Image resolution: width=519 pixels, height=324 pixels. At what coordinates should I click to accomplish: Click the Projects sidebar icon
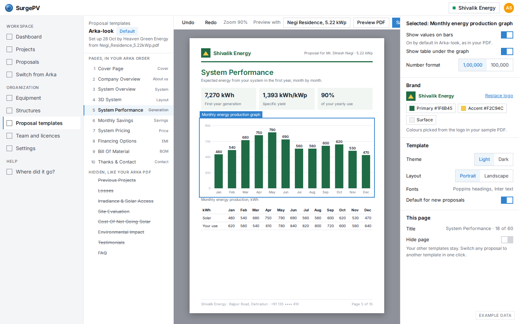pyautogui.click(x=9, y=49)
